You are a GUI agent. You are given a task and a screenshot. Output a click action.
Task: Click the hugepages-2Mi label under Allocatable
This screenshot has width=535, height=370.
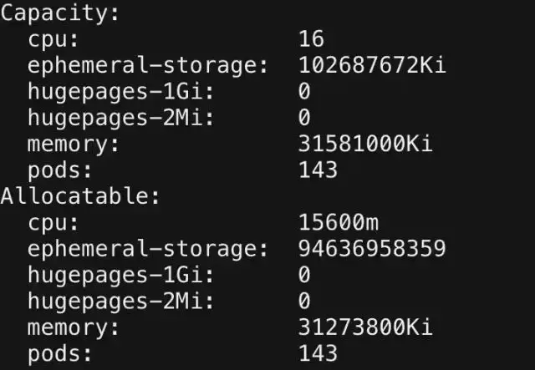point(120,302)
